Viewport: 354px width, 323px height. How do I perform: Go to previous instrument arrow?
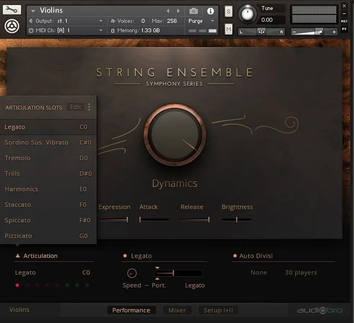pyautogui.click(x=168, y=11)
